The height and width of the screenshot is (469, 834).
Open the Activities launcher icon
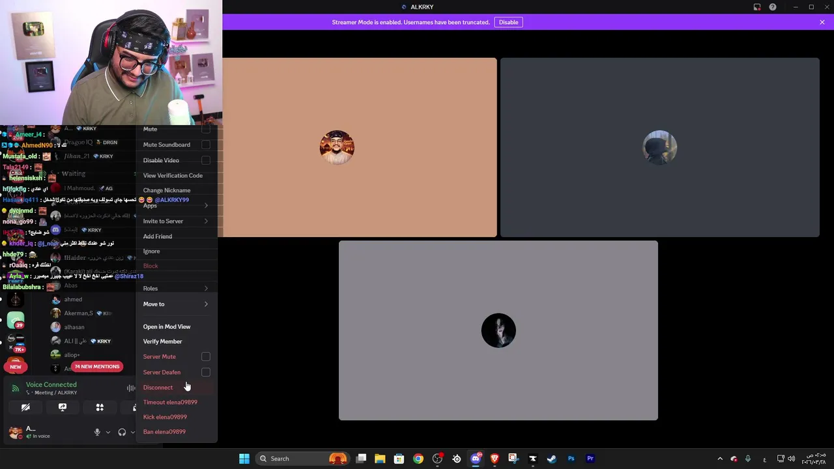100,407
